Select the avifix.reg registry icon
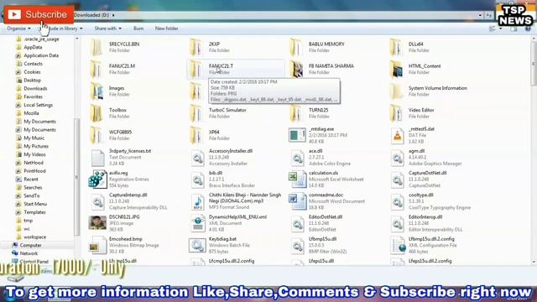This screenshot has height=302, width=537. click(x=97, y=180)
